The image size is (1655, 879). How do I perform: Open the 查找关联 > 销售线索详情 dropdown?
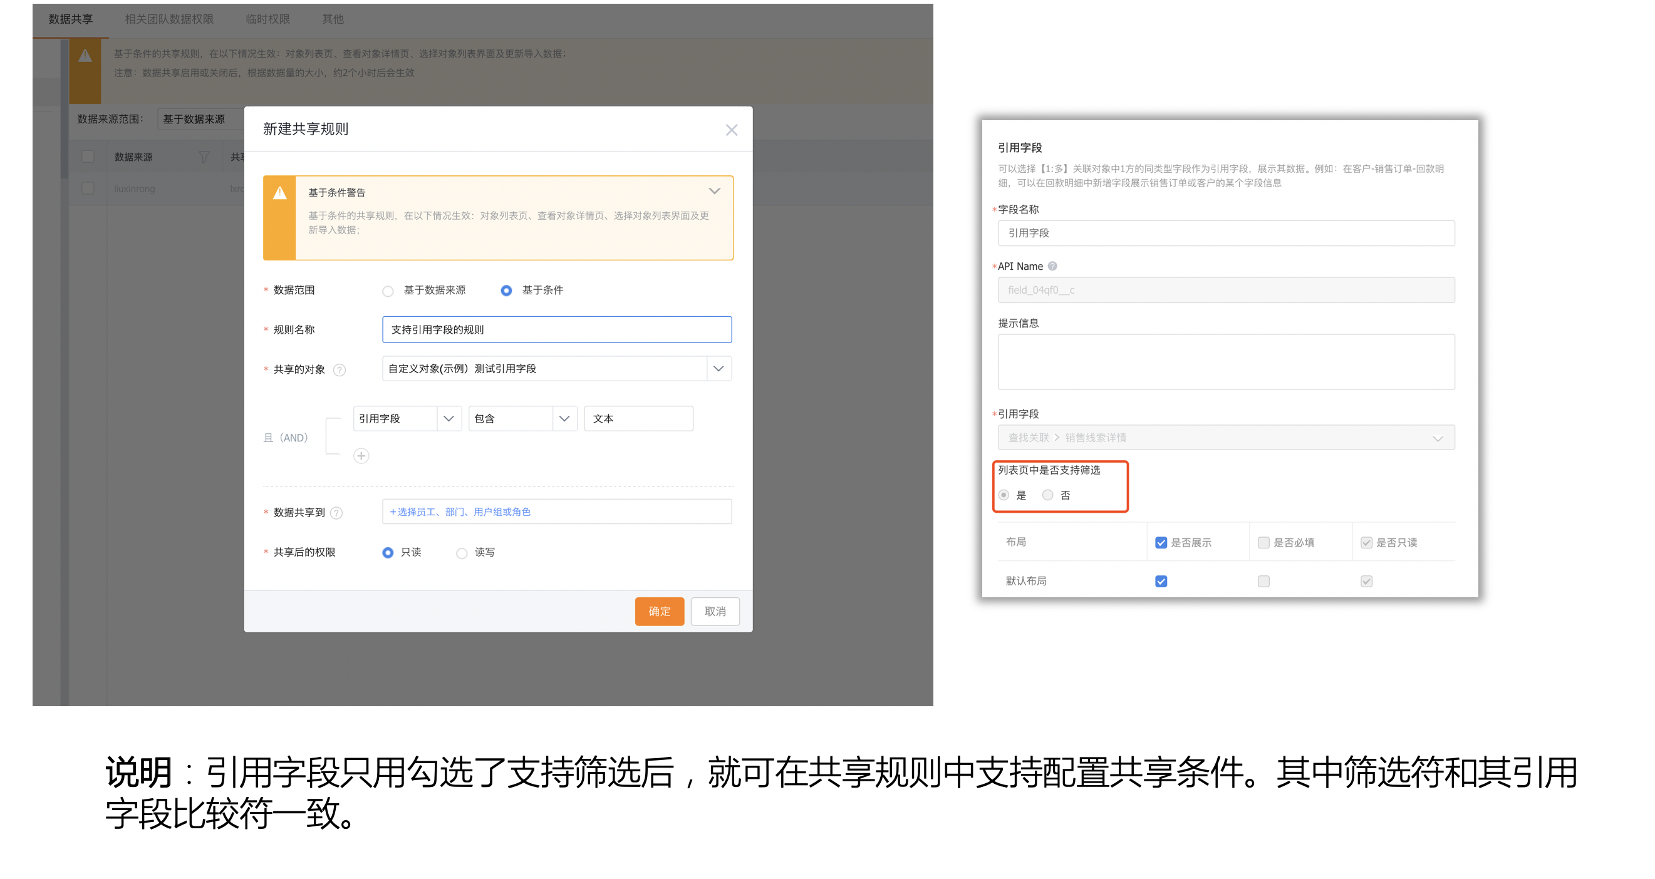click(x=1226, y=438)
